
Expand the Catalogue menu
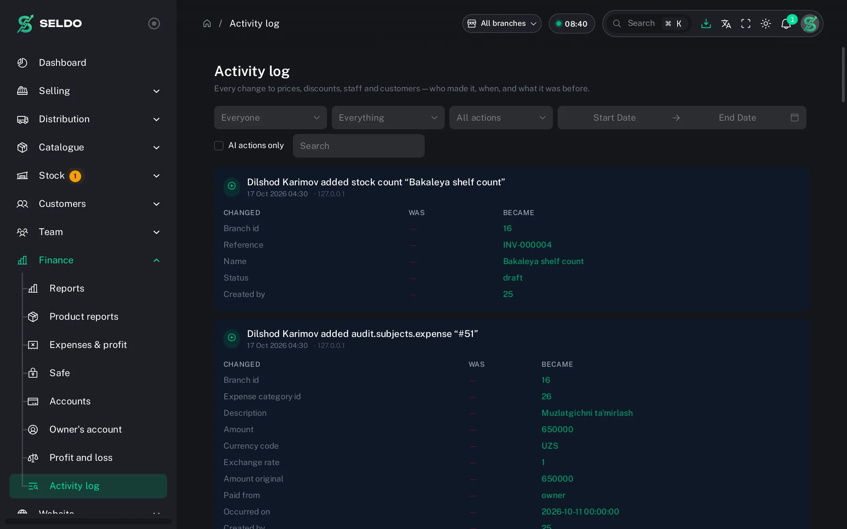(88, 147)
